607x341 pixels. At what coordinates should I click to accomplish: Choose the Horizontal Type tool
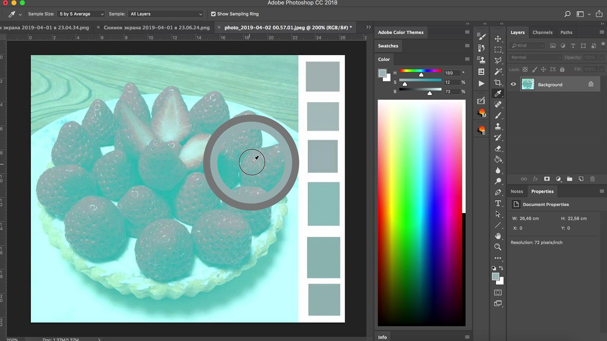tap(498, 203)
